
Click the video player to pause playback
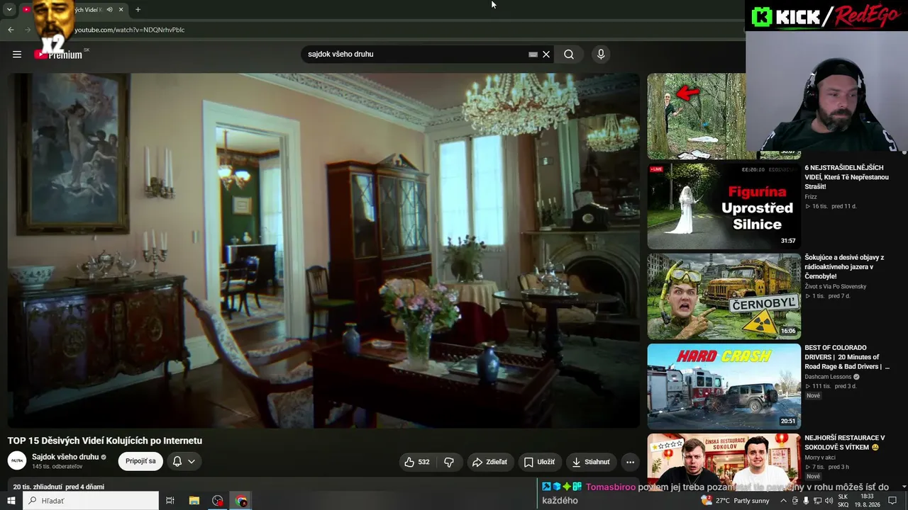point(323,251)
